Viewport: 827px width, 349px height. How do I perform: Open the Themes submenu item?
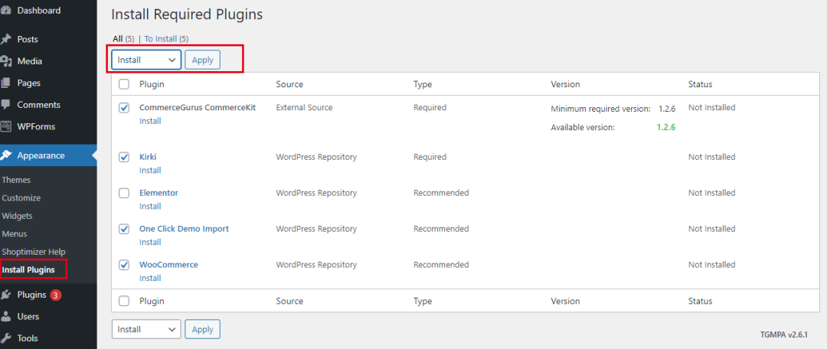[16, 180]
